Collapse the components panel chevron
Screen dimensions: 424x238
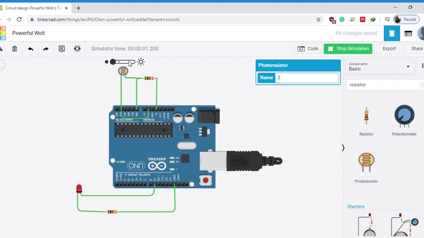click(x=343, y=148)
